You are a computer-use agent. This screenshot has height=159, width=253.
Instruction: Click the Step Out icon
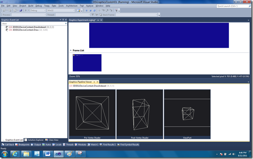[x=111, y=10]
